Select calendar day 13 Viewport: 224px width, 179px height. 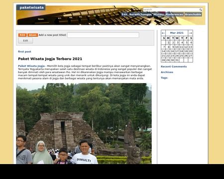click(x=191, y=47)
